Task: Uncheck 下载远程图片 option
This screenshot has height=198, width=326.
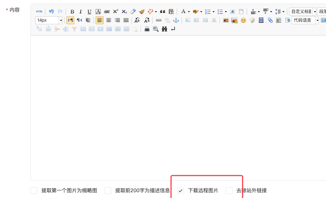Action: (180, 190)
